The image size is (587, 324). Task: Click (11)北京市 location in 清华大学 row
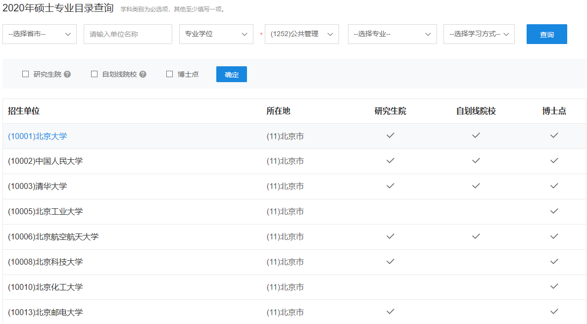point(285,186)
